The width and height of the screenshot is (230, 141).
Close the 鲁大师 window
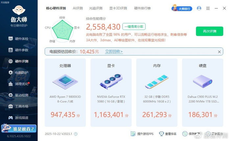(x=224, y=8)
